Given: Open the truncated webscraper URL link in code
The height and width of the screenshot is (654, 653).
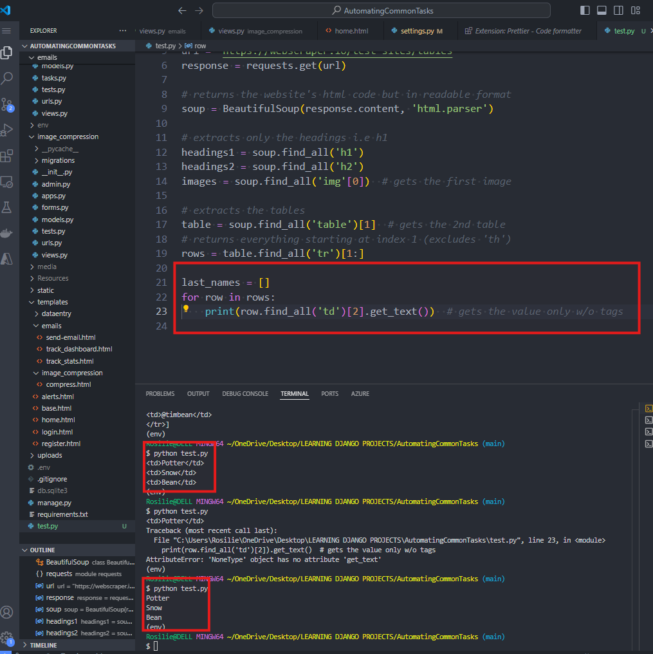Looking at the screenshot, I should (x=337, y=53).
